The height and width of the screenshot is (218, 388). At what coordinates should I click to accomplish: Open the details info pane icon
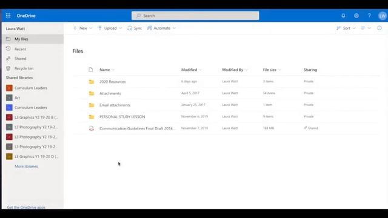[380, 28]
